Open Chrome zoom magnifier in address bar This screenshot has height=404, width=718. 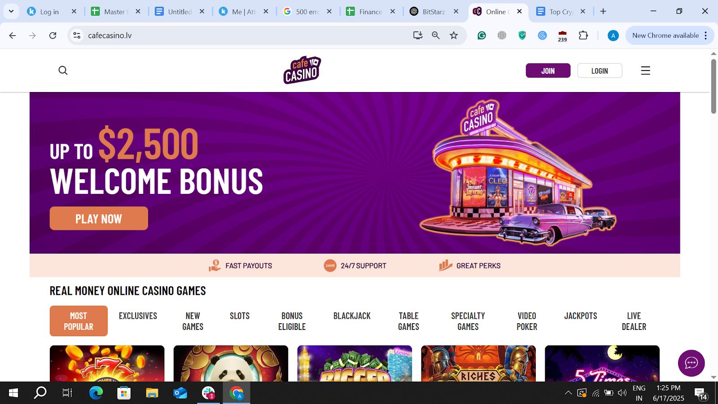(436, 35)
